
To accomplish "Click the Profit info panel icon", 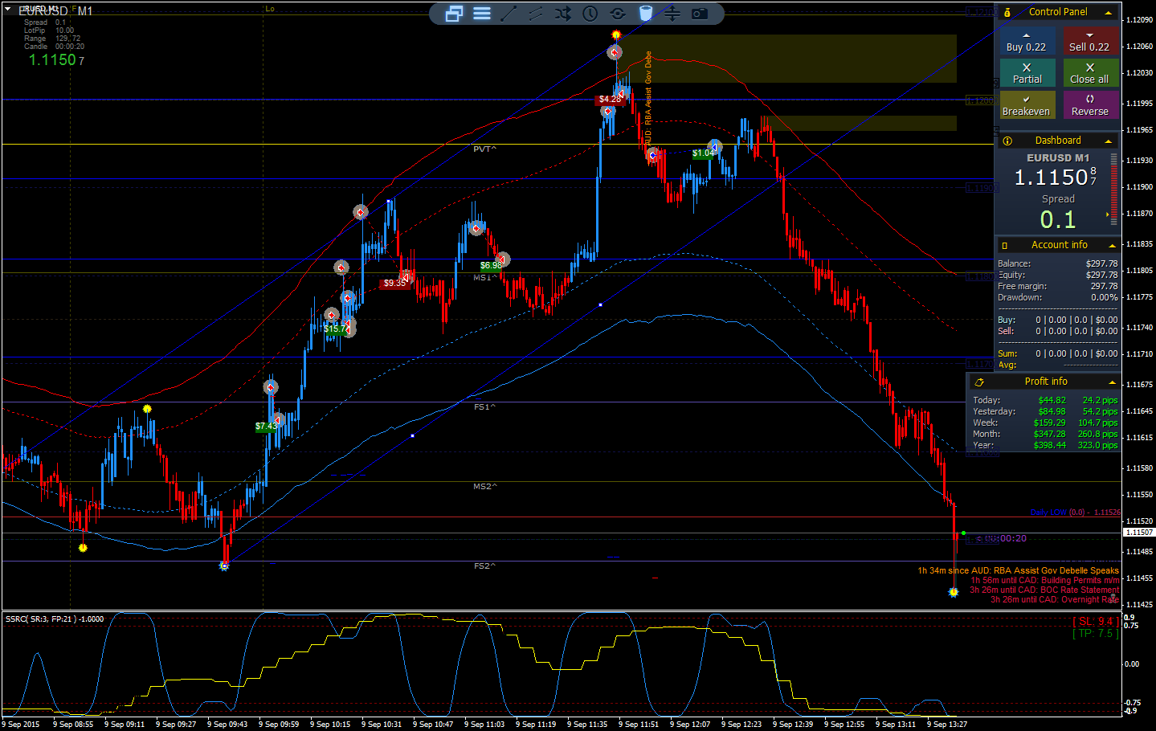I will tap(979, 382).
